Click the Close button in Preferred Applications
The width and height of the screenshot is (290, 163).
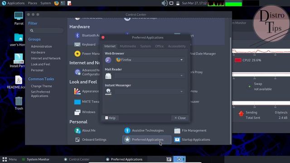[x=180, y=118]
